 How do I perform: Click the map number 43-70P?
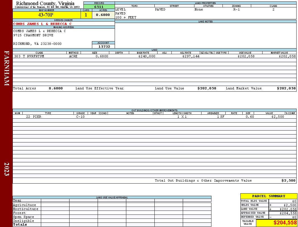46,15
